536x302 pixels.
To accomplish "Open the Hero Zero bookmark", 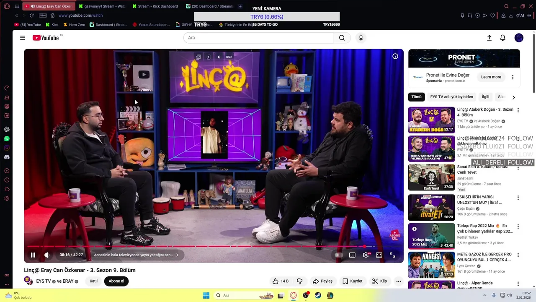I will pos(74,25).
